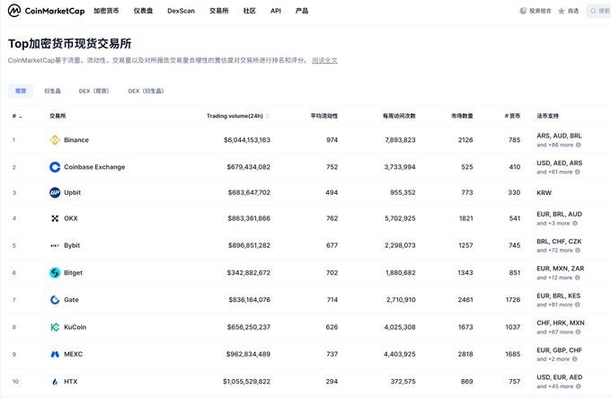Open the KuCoin exchange link
611x398 pixels.
[x=75, y=327]
